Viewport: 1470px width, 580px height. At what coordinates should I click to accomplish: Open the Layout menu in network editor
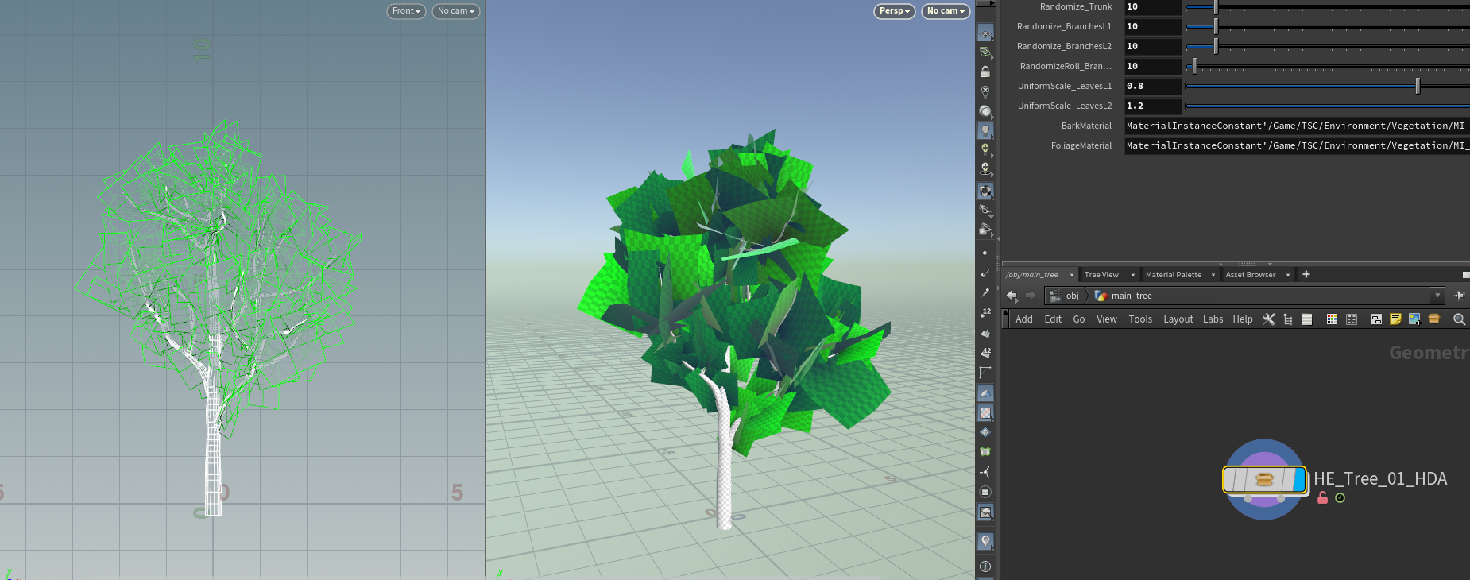coord(1178,319)
